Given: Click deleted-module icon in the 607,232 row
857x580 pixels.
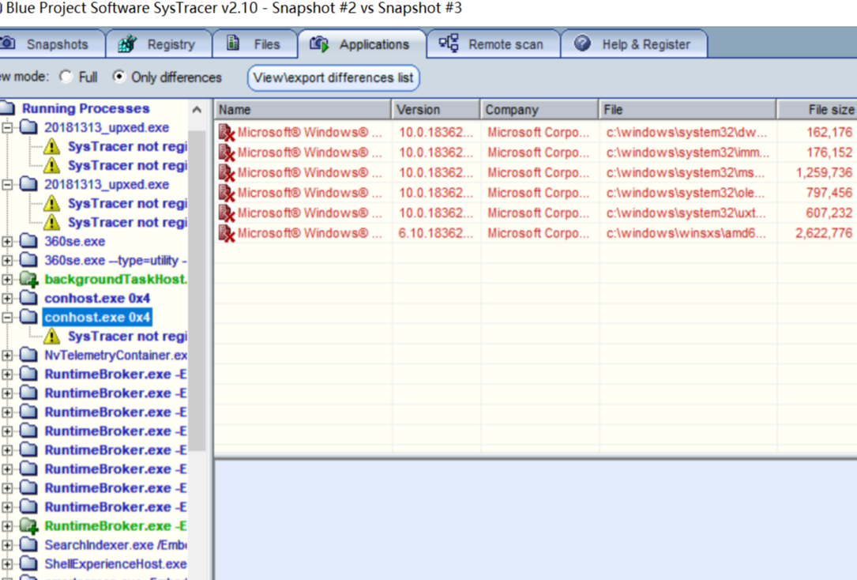Looking at the screenshot, I should tap(226, 213).
